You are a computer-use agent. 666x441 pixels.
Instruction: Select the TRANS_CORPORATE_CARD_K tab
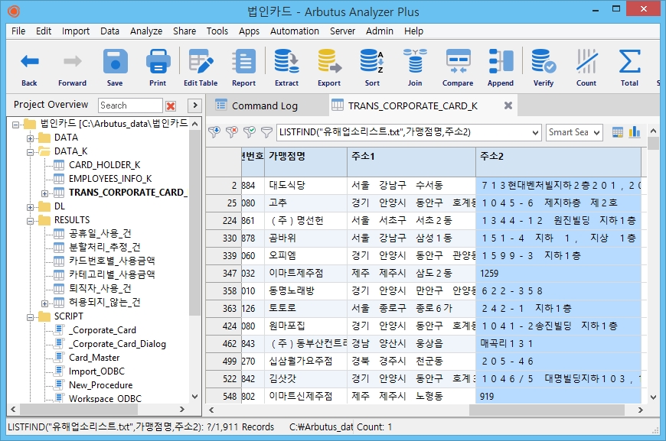(x=413, y=105)
